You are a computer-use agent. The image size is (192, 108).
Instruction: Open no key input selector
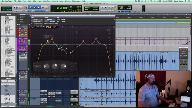39,24
